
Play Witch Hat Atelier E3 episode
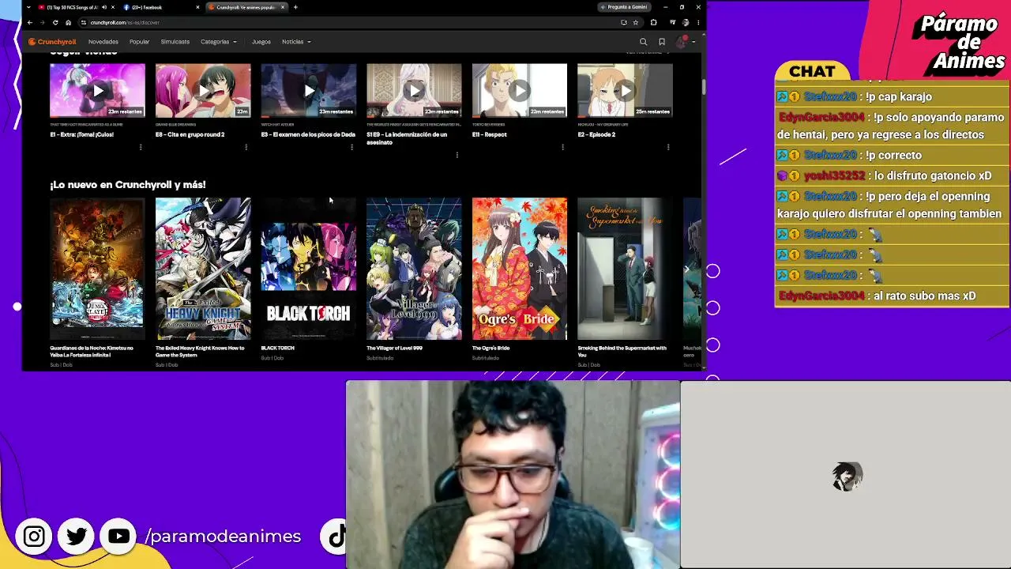pyautogui.click(x=309, y=91)
